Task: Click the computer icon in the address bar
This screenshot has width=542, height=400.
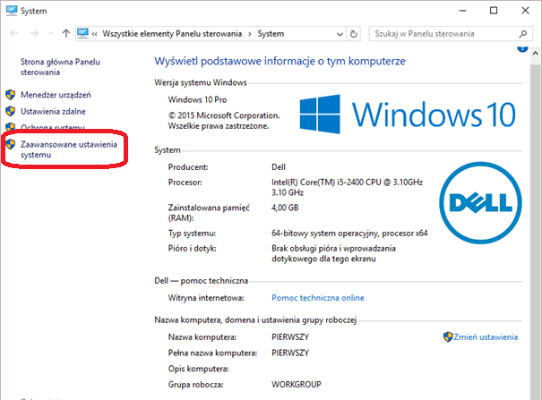Action: (83, 33)
